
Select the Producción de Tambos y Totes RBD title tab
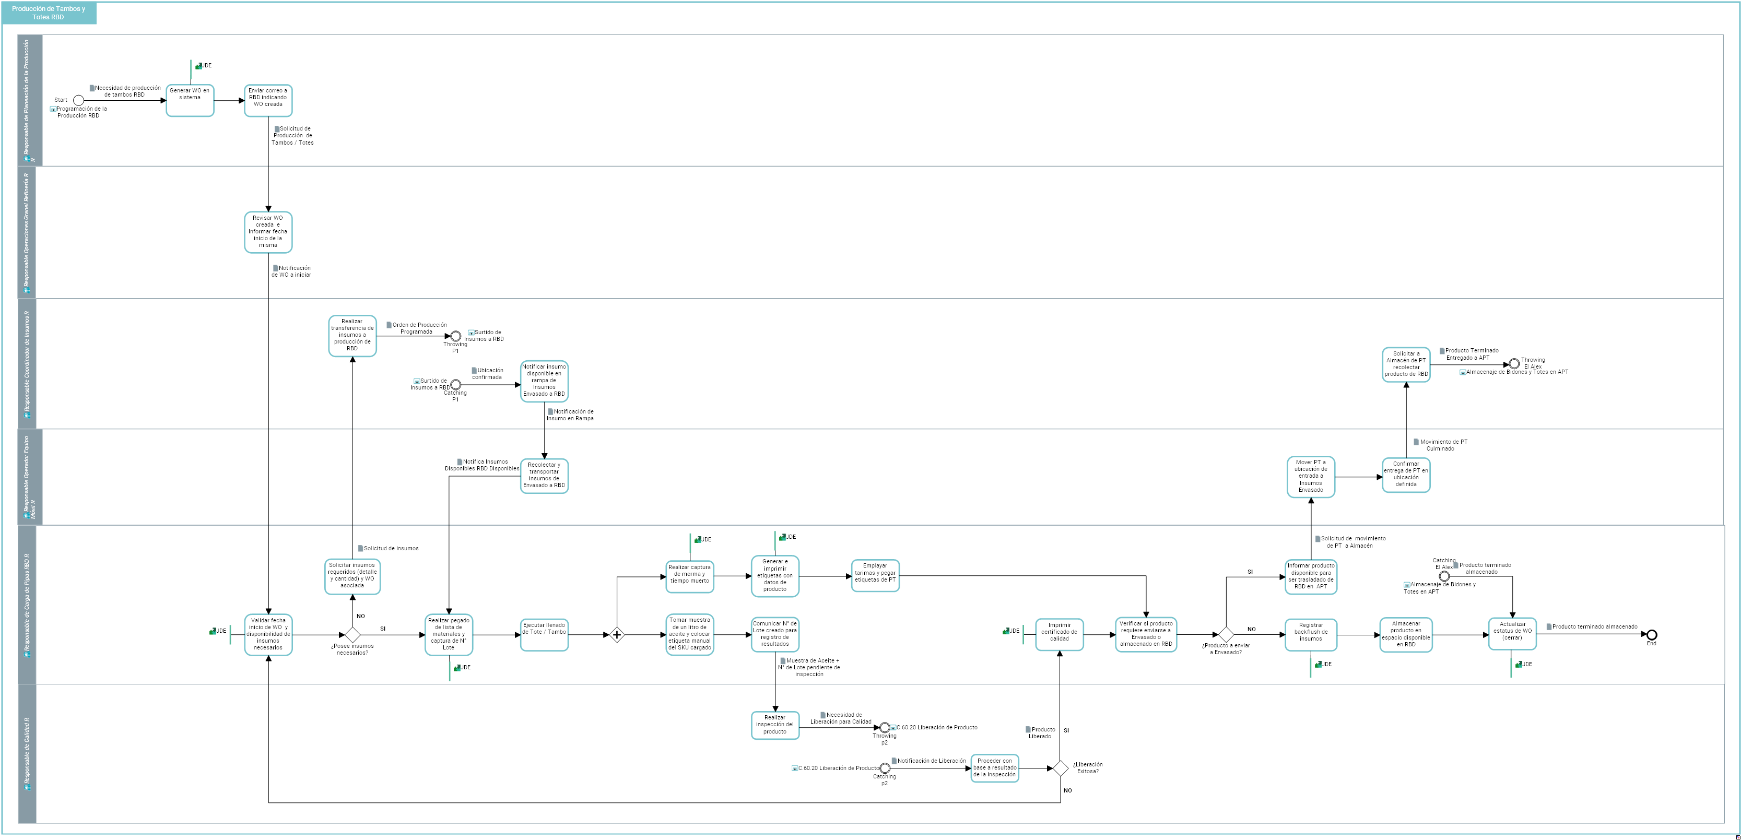click(x=49, y=13)
